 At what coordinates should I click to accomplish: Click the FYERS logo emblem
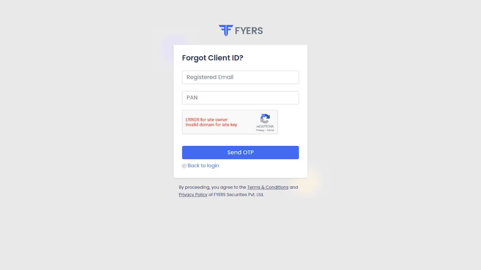pyautogui.click(x=226, y=30)
